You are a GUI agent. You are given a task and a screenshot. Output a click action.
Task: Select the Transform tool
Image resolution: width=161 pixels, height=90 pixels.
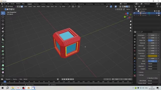(x=3, y=31)
